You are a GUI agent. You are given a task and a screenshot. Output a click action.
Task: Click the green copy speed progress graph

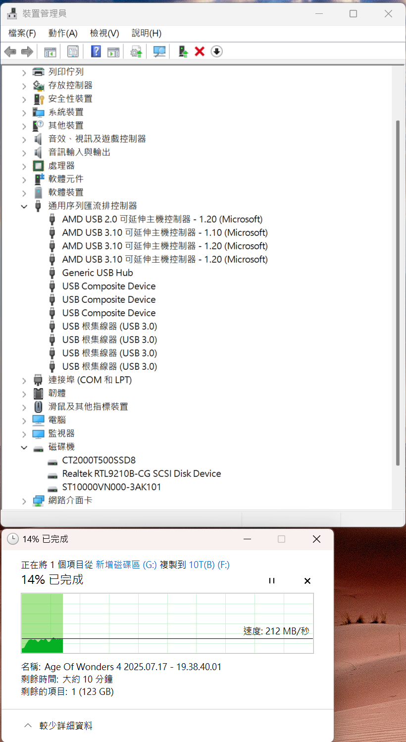pyautogui.click(x=167, y=623)
